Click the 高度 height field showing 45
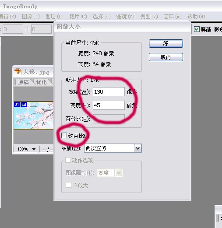Viewport: 222px width, 228px height. (x=109, y=105)
